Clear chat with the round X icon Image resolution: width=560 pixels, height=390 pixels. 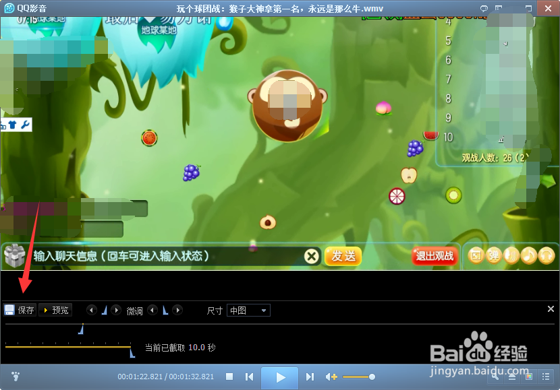click(312, 257)
